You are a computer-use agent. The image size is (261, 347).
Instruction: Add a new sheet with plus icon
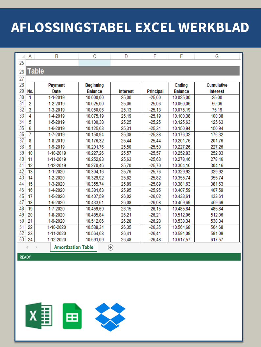tap(111, 248)
